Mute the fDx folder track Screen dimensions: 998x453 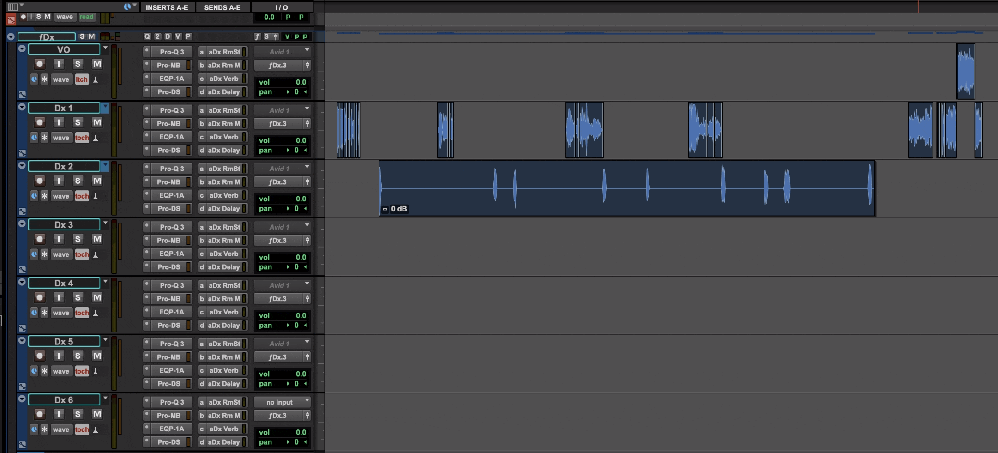point(92,36)
